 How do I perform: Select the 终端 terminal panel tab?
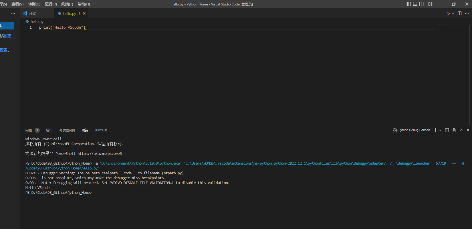coord(85,130)
